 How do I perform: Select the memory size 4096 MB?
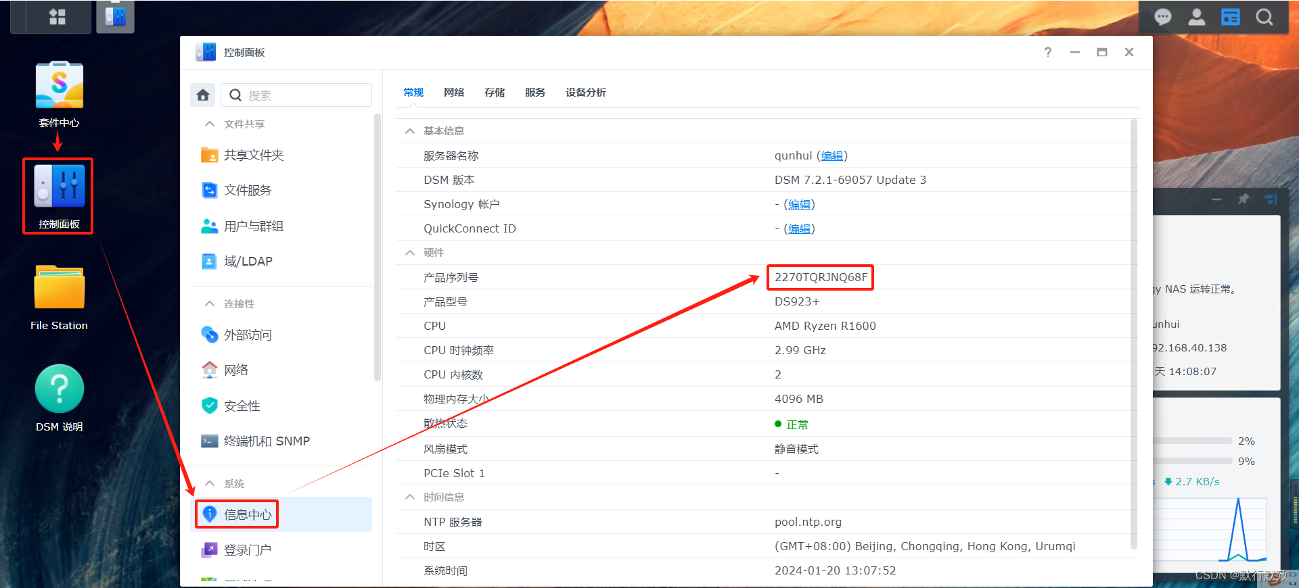tap(799, 399)
